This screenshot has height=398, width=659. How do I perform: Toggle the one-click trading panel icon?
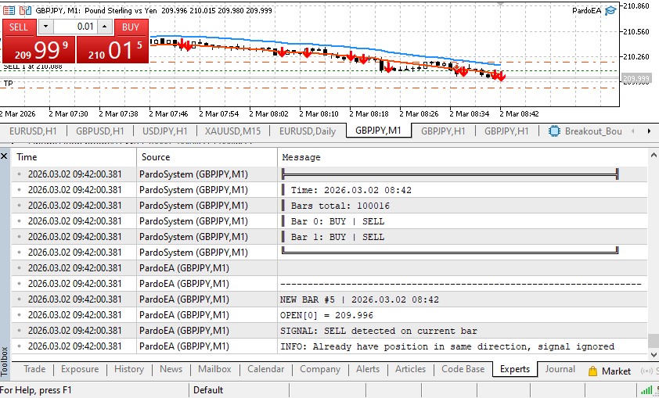9,10
